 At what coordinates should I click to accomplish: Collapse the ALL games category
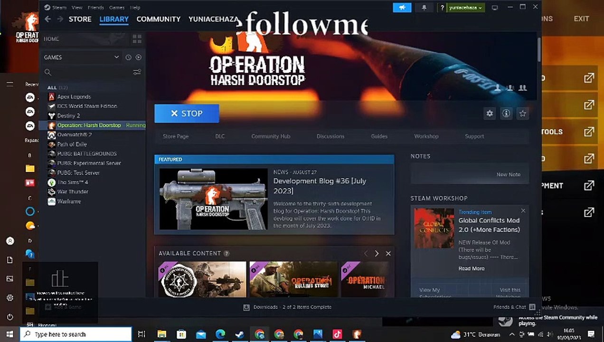pyautogui.click(x=57, y=87)
